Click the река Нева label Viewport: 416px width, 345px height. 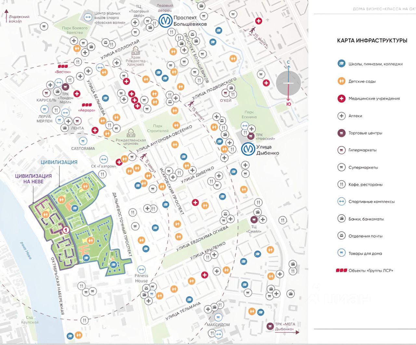pyautogui.click(x=26, y=250)
